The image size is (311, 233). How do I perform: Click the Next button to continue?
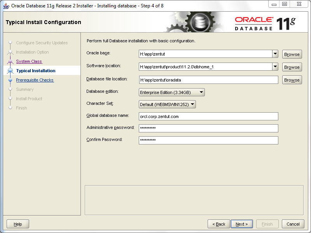point(242,224)
